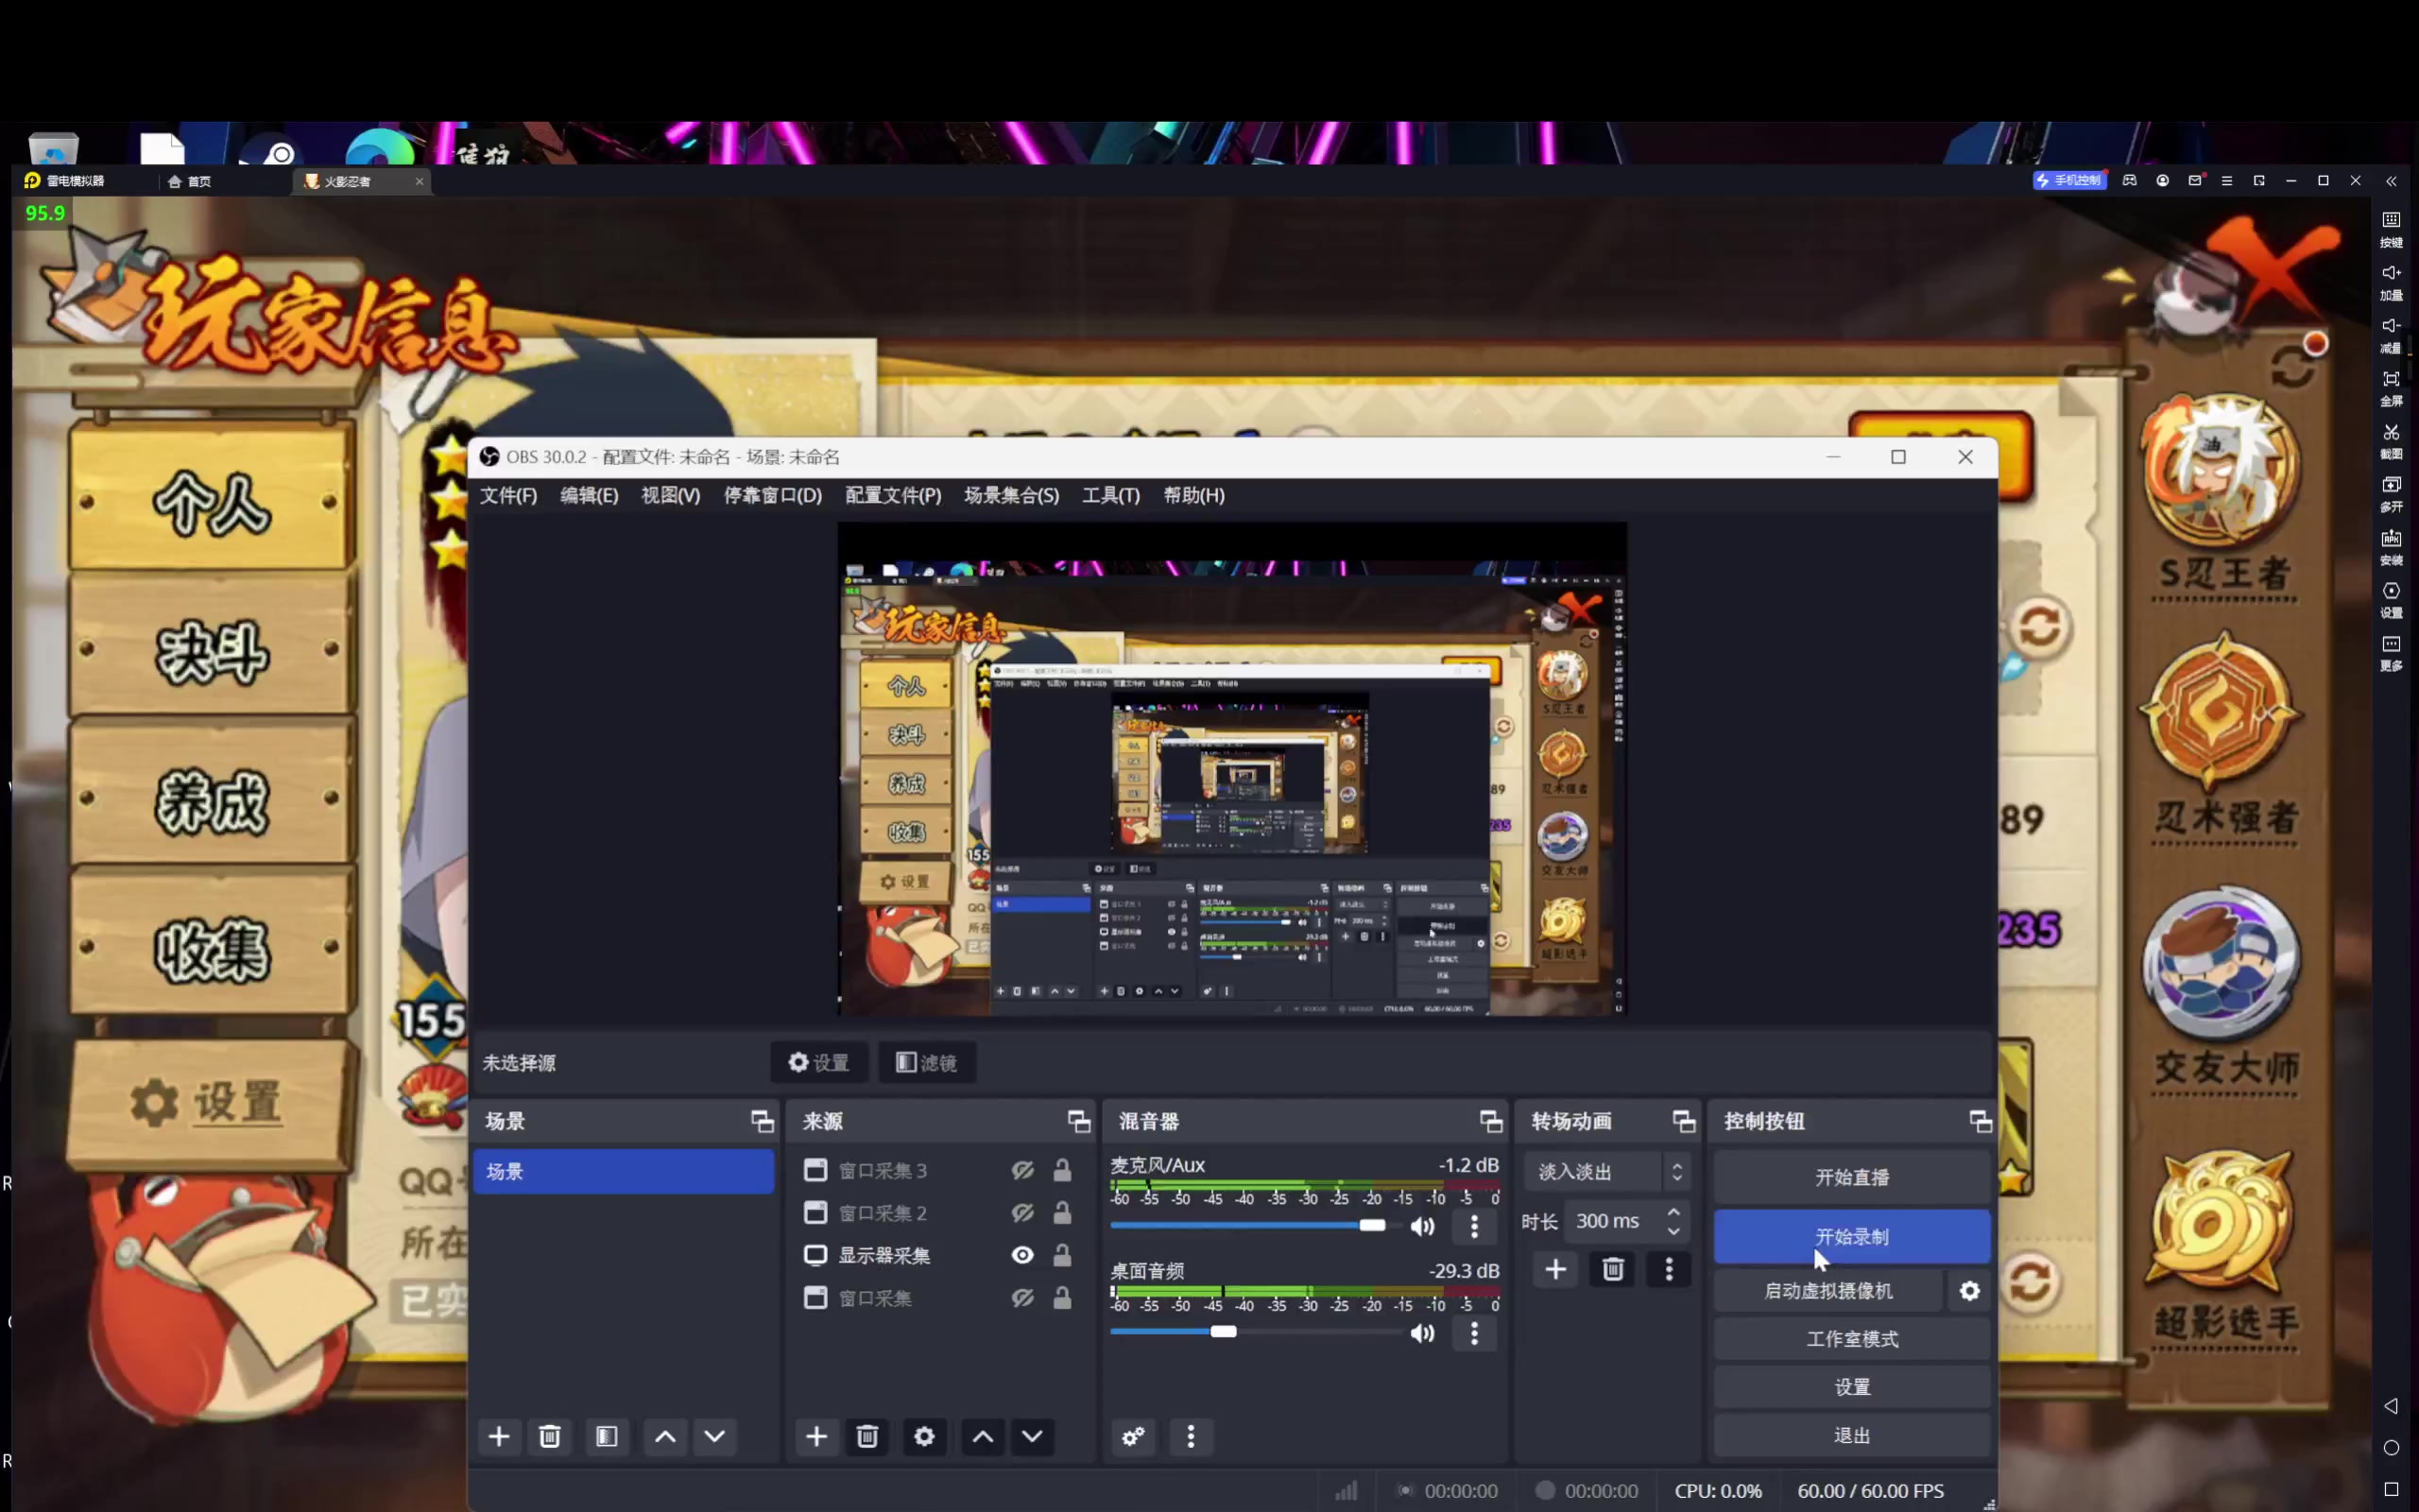
Task: Pop out the 转场动画 dock panel
Action: 1684,1121
